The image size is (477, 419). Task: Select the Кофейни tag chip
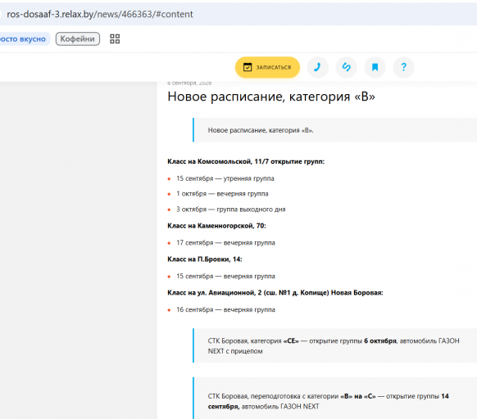78,39
